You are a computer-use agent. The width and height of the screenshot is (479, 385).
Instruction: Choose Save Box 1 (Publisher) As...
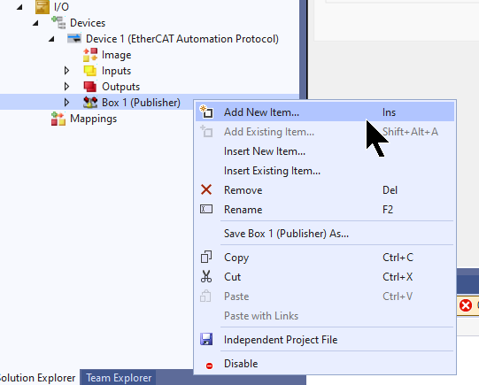click(325, 234)
